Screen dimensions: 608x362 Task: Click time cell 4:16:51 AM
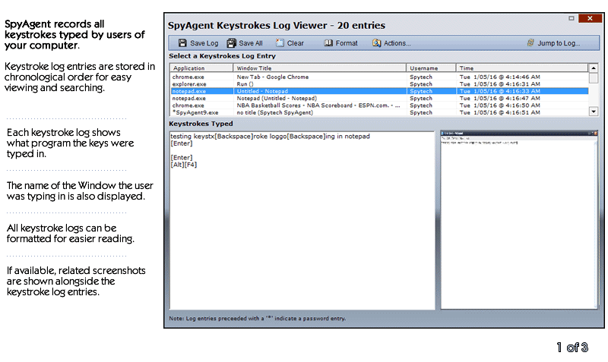500,112
